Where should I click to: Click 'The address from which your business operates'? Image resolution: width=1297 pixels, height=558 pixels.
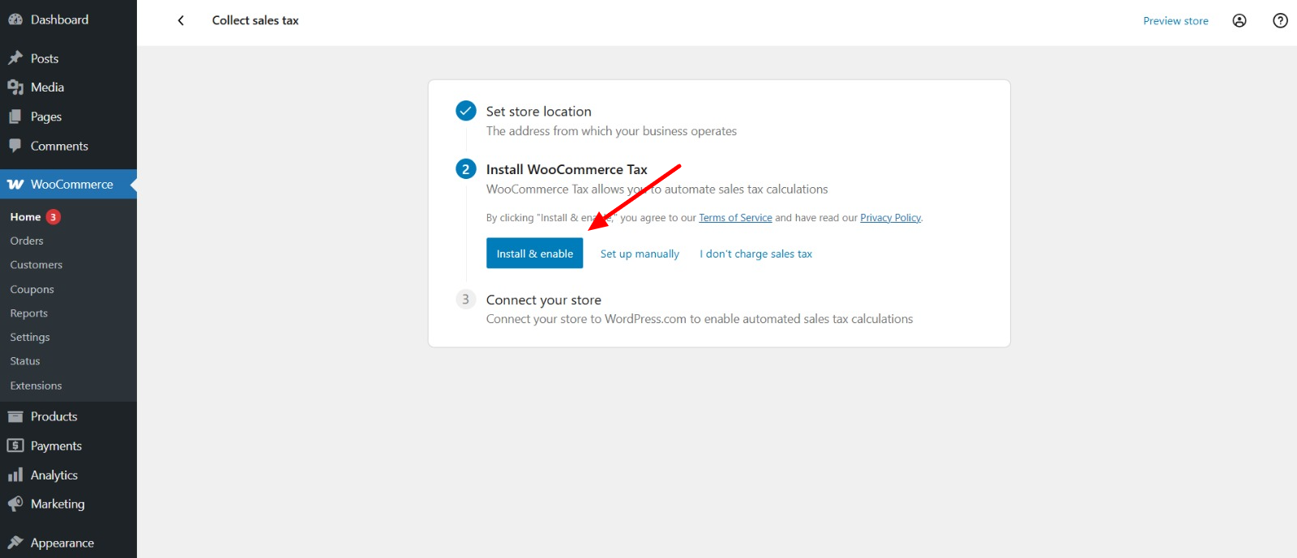click(611, 131)
